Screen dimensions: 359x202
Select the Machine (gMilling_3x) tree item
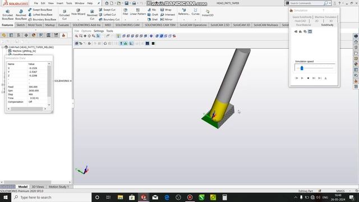tap(24, 51)
